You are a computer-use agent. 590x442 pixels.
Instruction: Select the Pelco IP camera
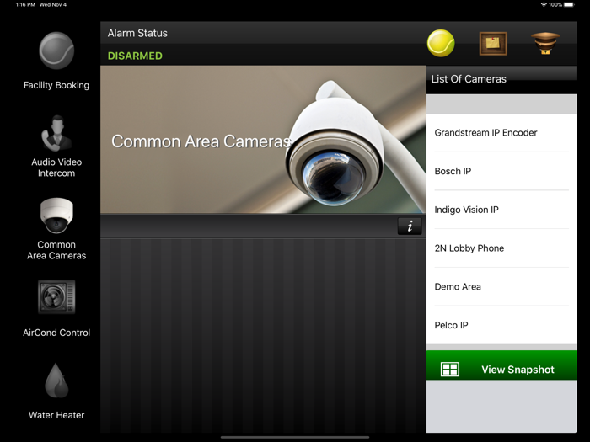coord(501,325)
